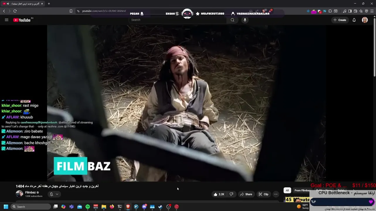
Task: Launch Spotify from the taskbar
Action: [88, 207]
